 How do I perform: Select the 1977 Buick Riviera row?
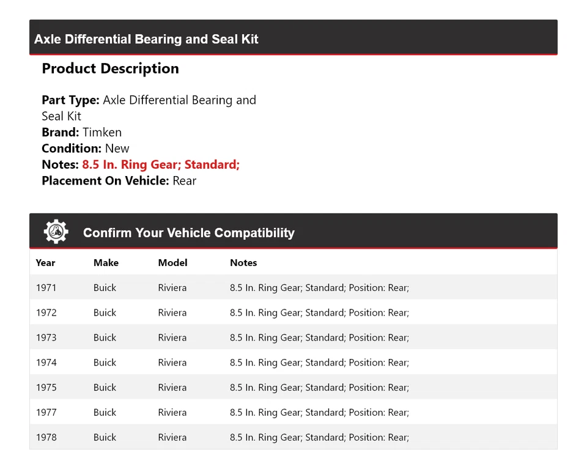pos(293,413)
